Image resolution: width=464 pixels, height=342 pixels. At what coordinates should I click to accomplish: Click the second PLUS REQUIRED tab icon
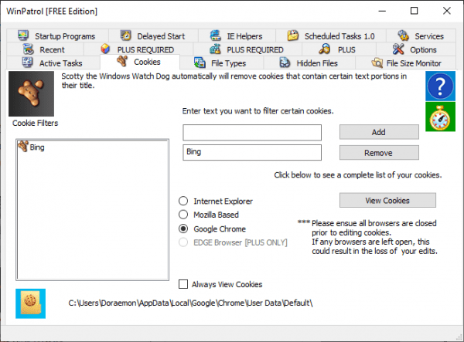tap(215, 49)
